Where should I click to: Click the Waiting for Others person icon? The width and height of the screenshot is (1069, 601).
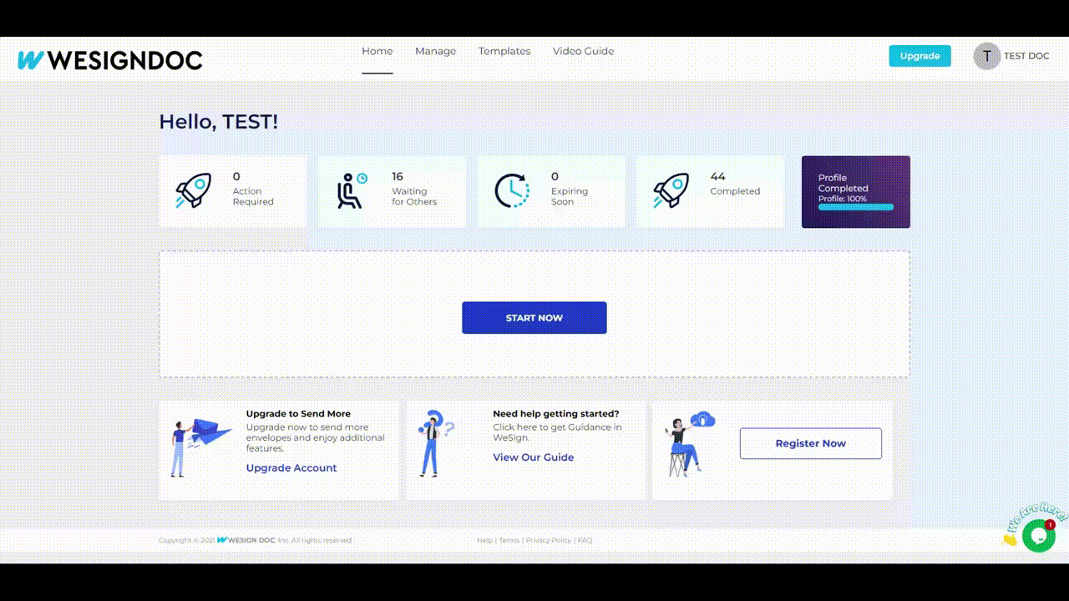[352, 191]
